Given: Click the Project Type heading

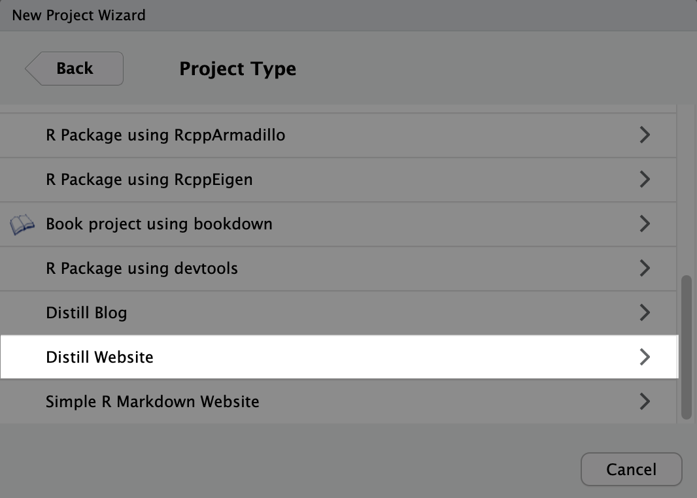Looking at the screenshot, I should tap(237, 69).
